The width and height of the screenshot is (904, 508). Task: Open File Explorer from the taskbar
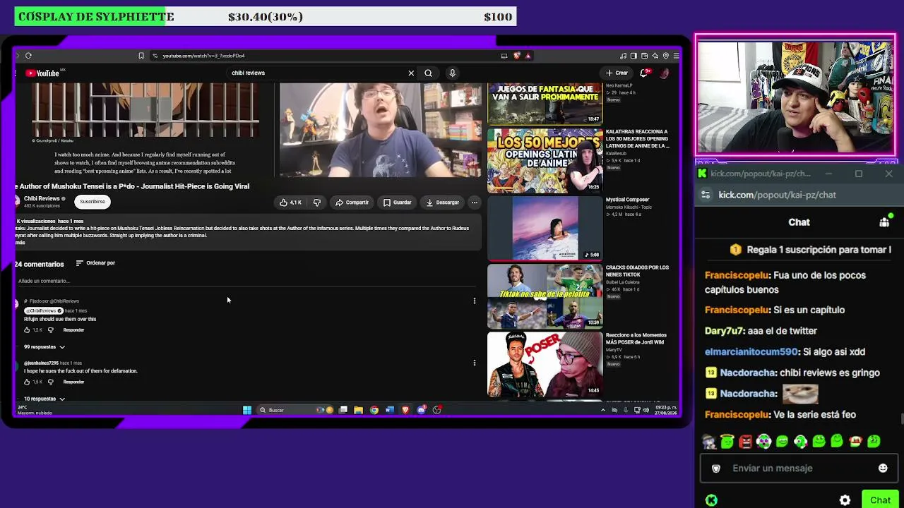coord(359,410)
